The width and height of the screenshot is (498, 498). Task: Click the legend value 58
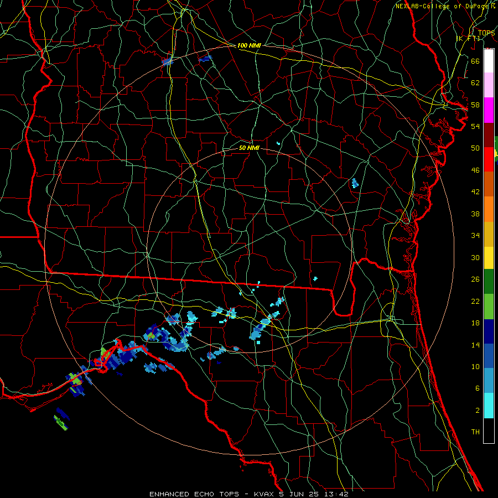[475, 105]
